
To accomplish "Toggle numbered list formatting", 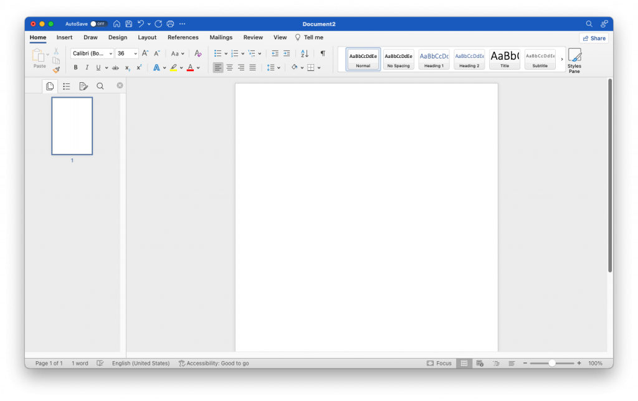I will pos(234,53).
